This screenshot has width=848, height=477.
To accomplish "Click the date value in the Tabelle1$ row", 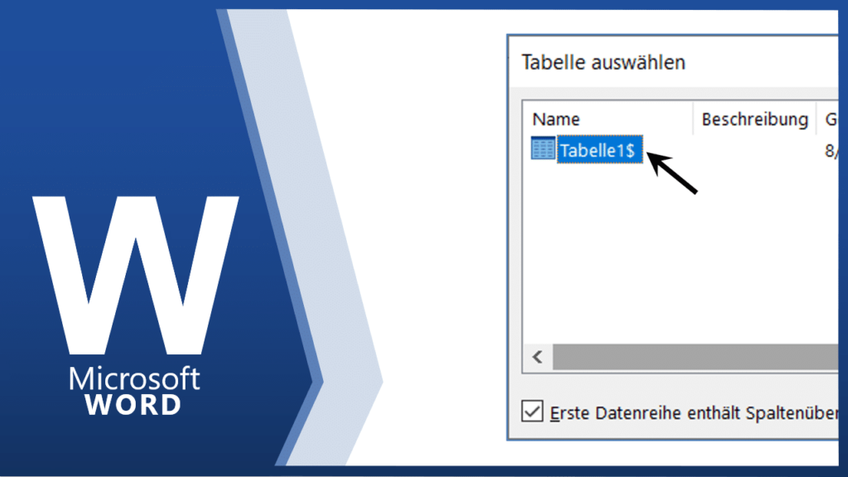I will click(x=831, y=151).
